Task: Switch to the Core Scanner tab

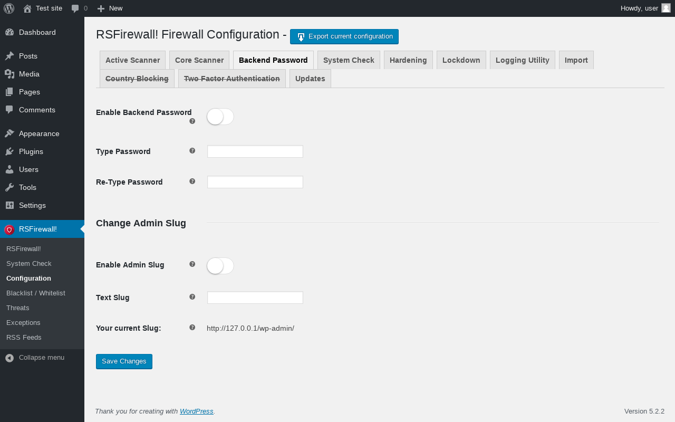Action: [x=199, y=60]
